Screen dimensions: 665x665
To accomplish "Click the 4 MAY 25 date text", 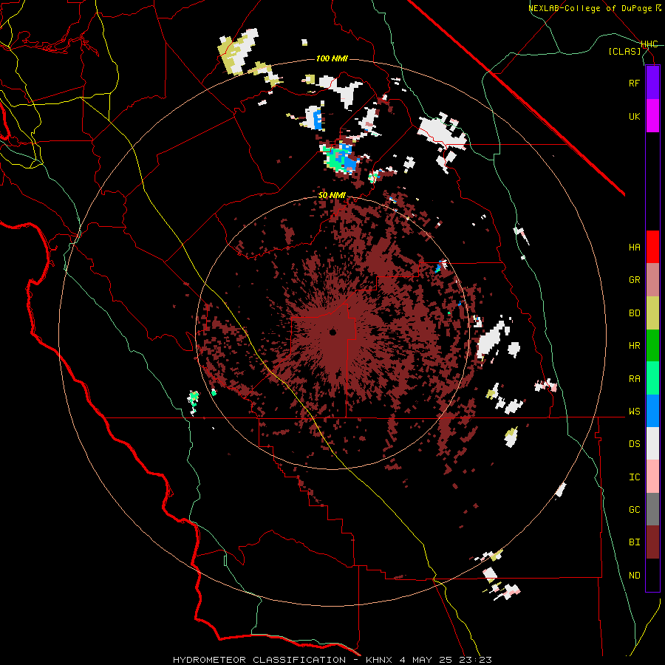I will click(x=426, y=660).
